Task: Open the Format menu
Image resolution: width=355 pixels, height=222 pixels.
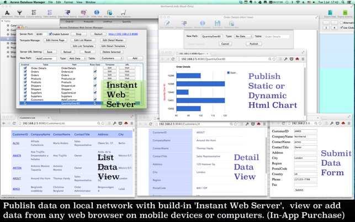Action: pyautogui.click(x=68, y=2)
